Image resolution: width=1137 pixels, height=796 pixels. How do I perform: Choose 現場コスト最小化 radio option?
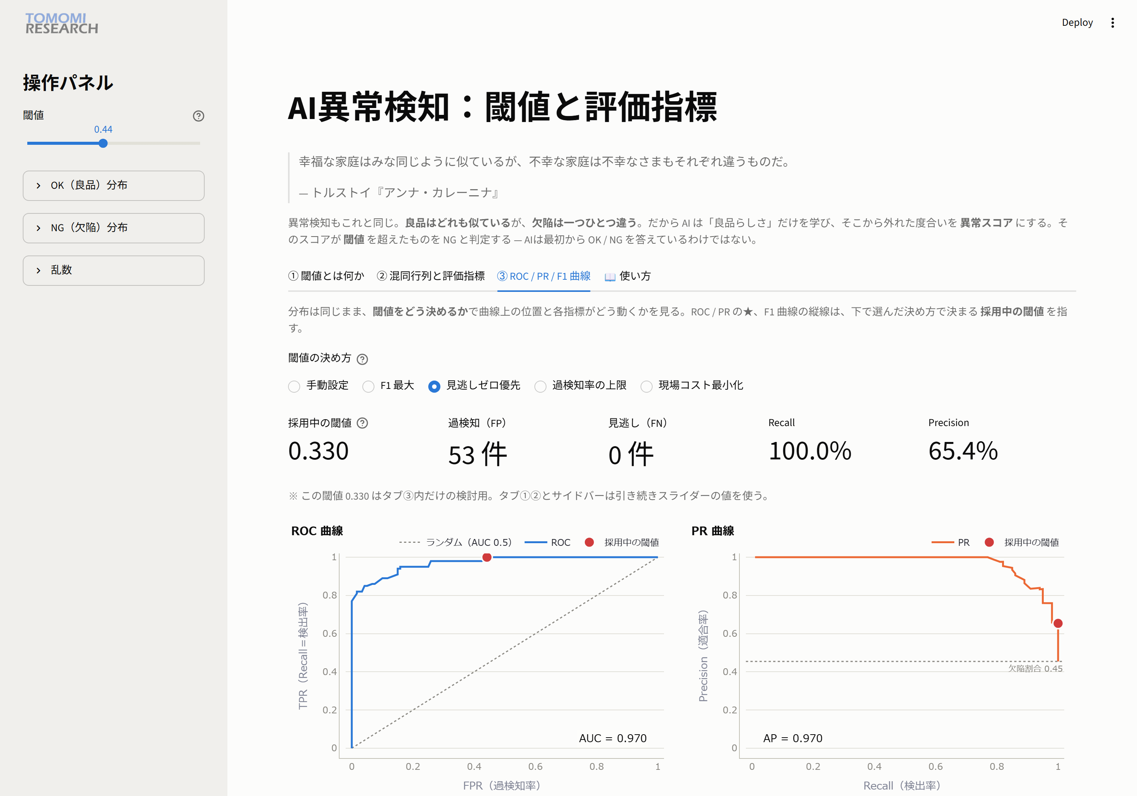pos(692,385)
